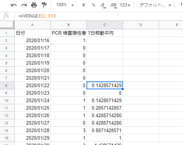Click cell C11 with 0.2857142857
This screenshot has width=183, height=145.
105,108
